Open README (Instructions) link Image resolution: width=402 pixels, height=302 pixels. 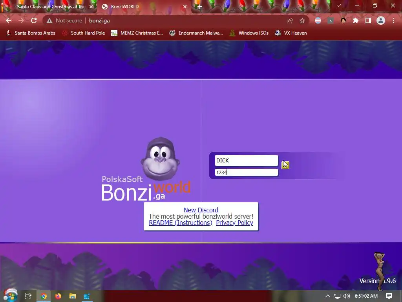click(x=181, y=223)
